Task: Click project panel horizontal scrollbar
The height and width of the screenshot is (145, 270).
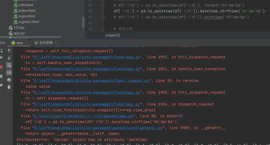Action: tap(30, 37)
